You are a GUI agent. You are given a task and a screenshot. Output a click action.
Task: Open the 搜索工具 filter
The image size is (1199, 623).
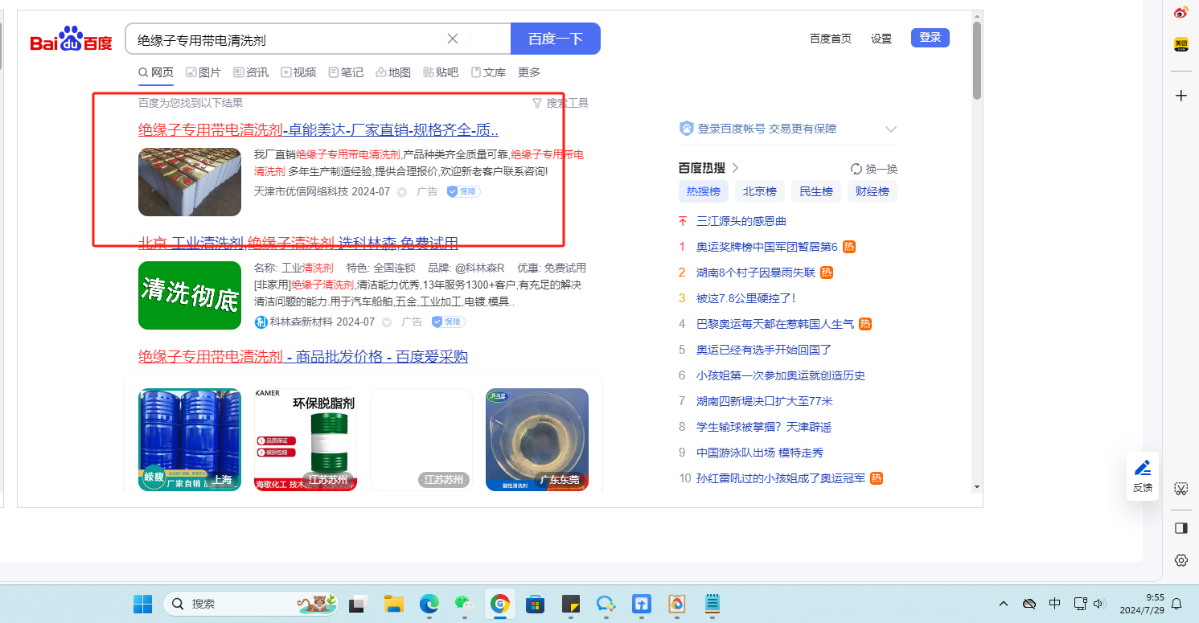coord(560,103)
